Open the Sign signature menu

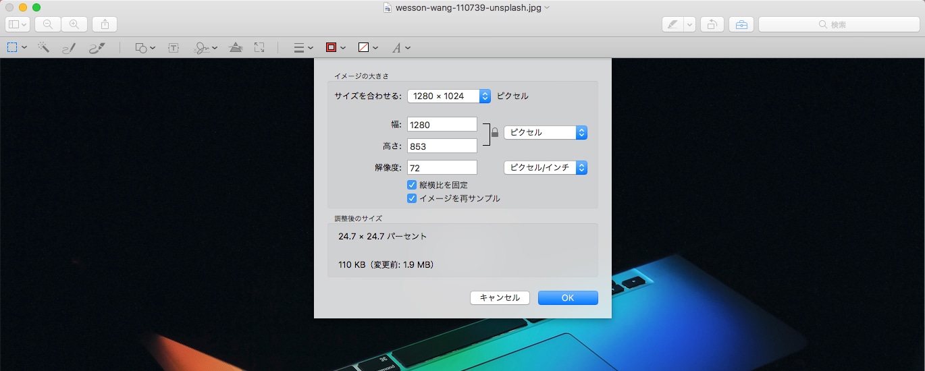[x=205, y=48]
